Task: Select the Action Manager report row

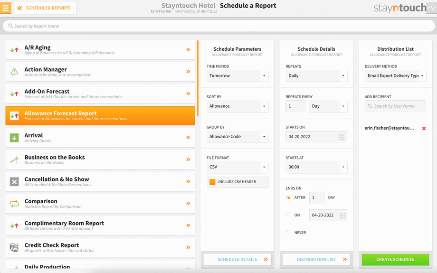Action: point(100,72)
